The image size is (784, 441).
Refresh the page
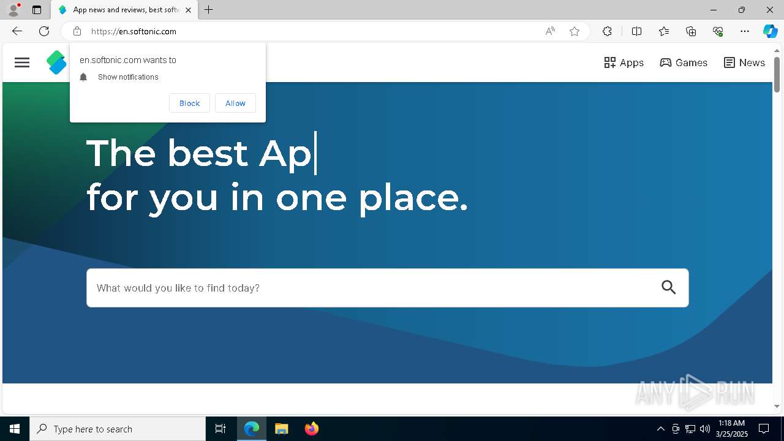(x=44, y=31)
